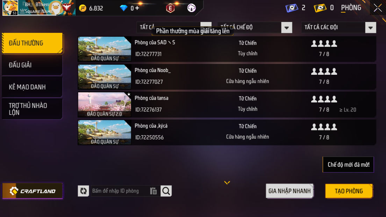Click the room ID input field

[120, 191]
